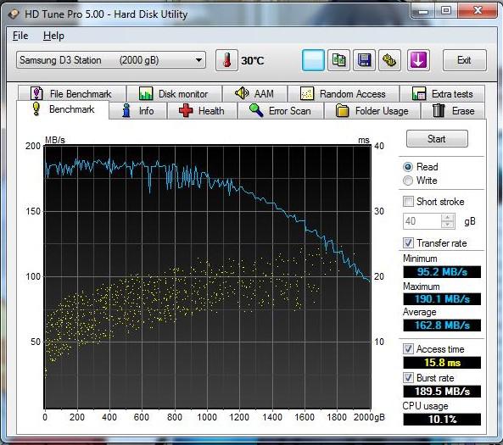Click the purple down-arrow icon
This screenshot has width=503, height=445.
[418, 60]
